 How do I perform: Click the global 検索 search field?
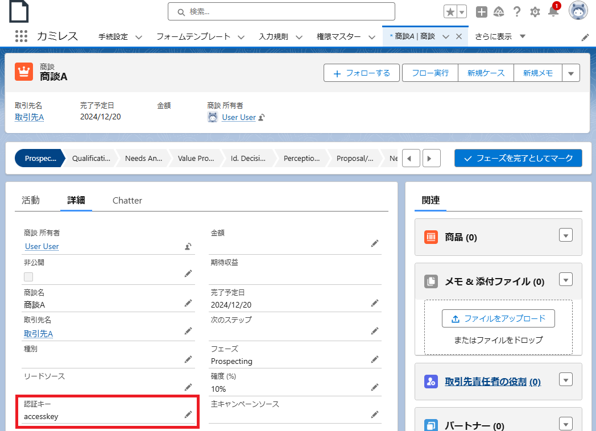282,12
